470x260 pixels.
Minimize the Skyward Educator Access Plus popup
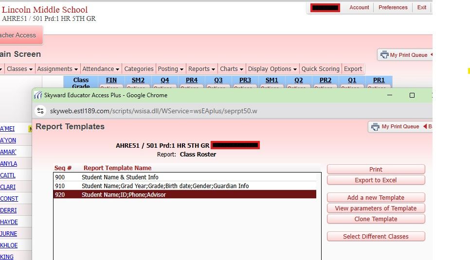pyautogui.click(x=390, y=95)
